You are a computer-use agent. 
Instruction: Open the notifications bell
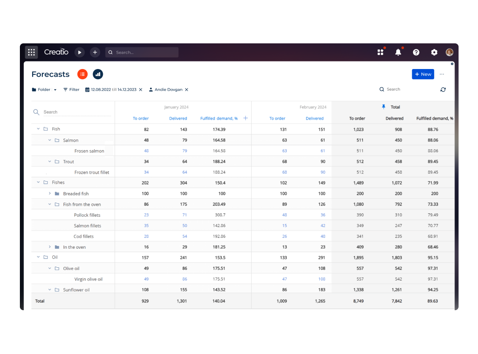pyautogui.click(x=398, y=52)
